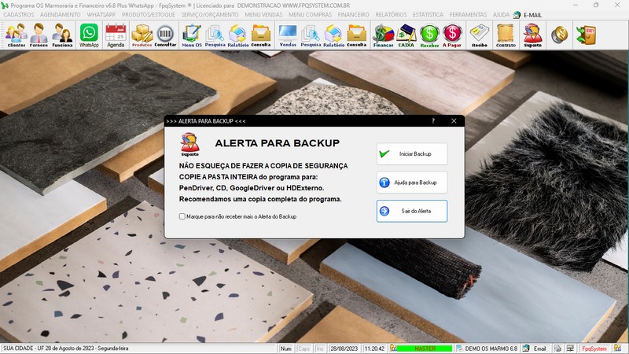629x354 pixels.
Task: Click the Num indicator in status bar
Action: pyautogui.click(x=286, y=348)
